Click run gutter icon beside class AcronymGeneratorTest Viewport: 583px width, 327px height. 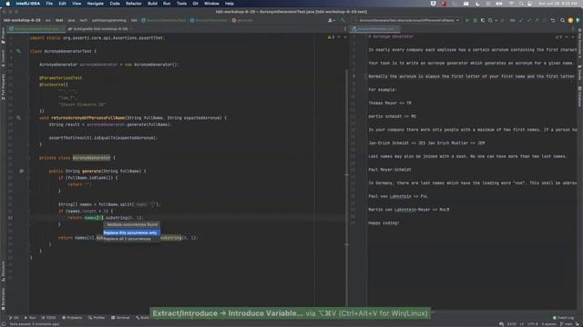pos(18,51)
